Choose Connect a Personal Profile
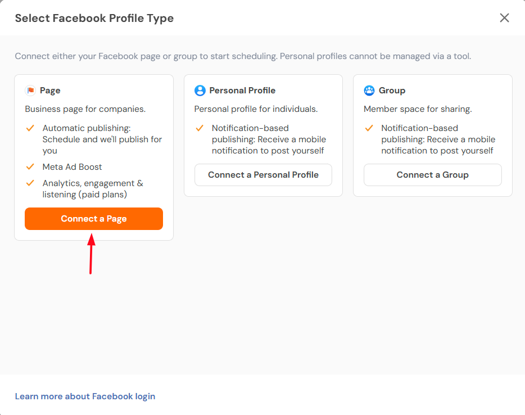This screenshot has height=415, width=525. (263, 175)
